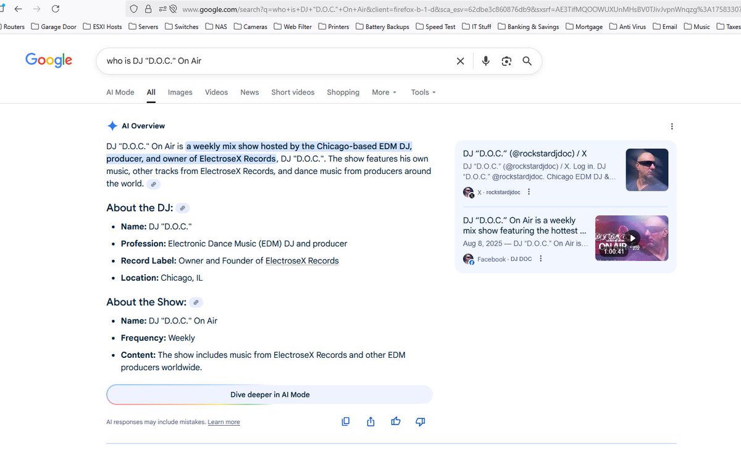Open IT Stuff bookmark folder
The height and width of the screenshot is (451, 741).
click(x=477, y=27)
